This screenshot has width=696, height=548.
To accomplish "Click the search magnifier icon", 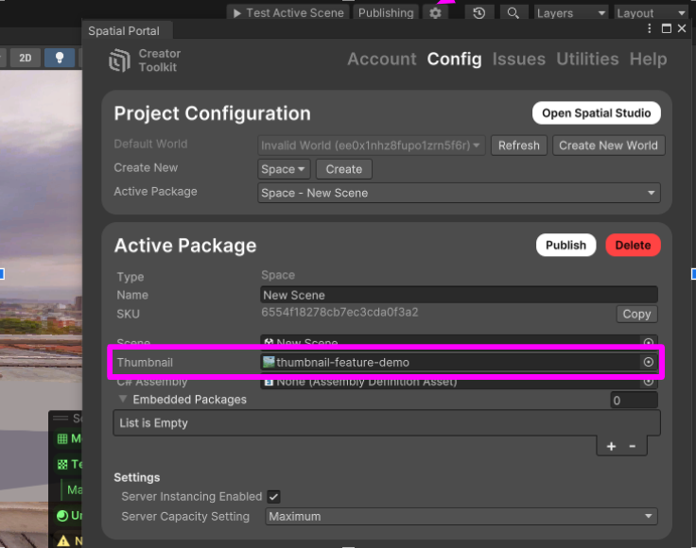I will (x=513, y=13).
